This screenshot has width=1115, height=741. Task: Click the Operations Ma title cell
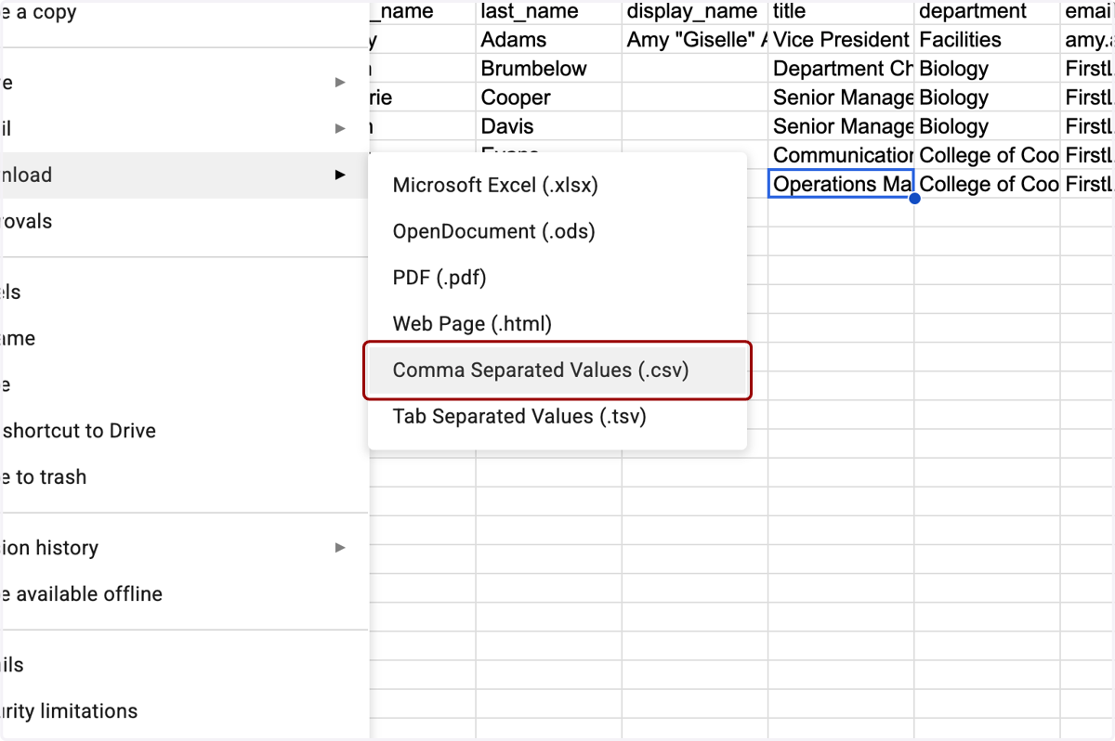pos(841,184)
